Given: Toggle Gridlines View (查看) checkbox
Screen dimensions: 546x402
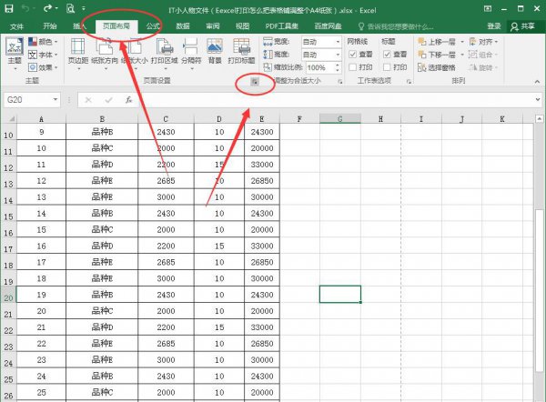Looking at the screenshot, I should (x=353, y=55).
